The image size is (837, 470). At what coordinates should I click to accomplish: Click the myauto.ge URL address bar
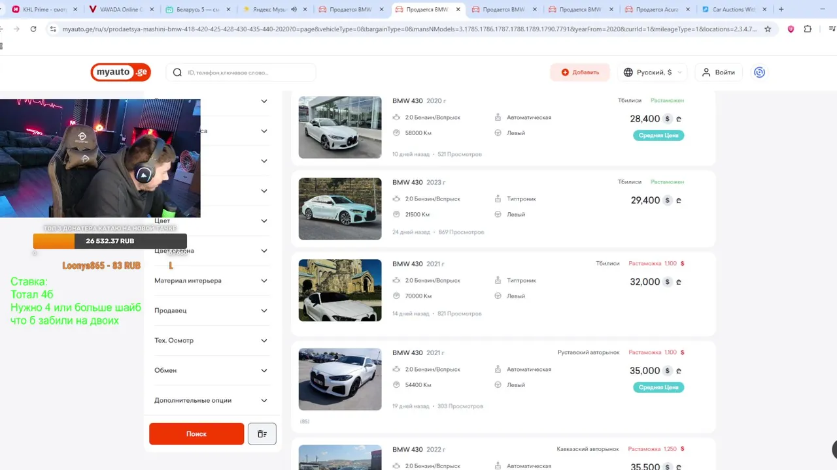[409, 29]
